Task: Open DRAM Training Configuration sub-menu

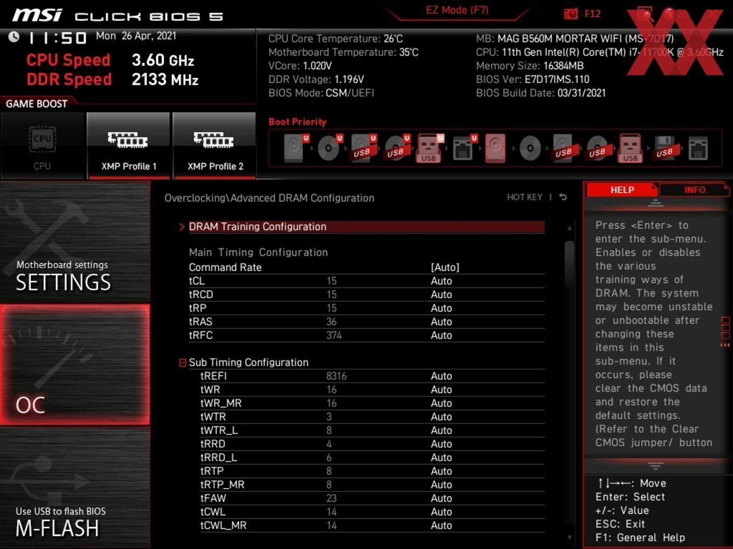Action: pyautogui.click(x=366, y=227)
